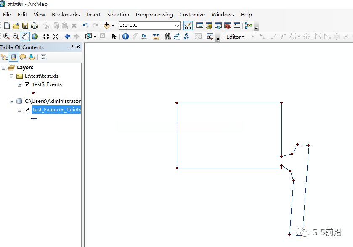Click the Editor dropdown button
The image size is (353, 247).
point(235,37)
